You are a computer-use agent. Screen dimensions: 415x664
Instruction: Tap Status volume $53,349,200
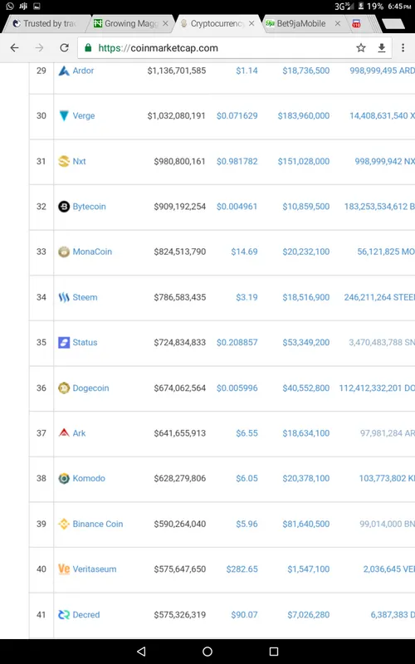(x=306, y=343)
